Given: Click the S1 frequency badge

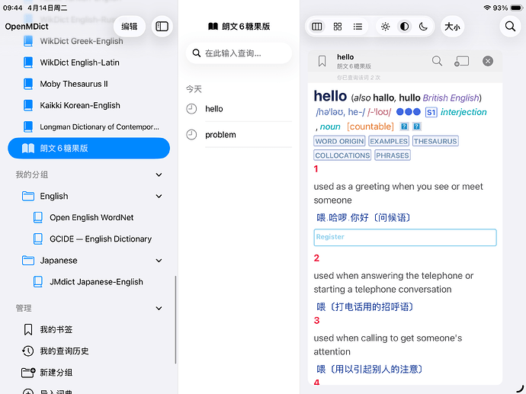Looking at the screenshot, I should click(x=431, y=112).
